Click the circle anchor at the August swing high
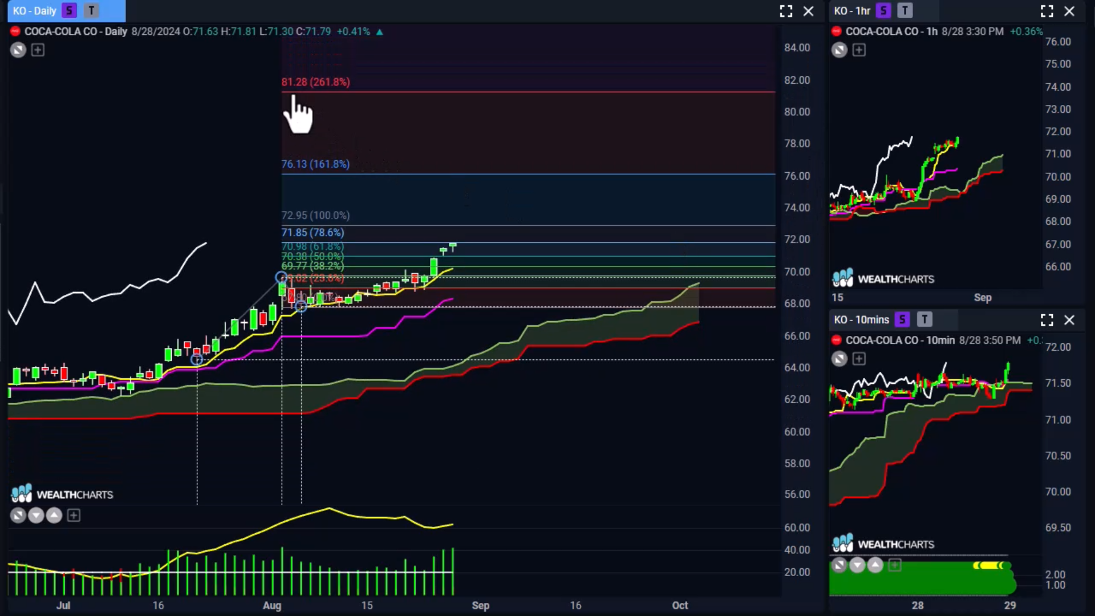 [281, 278]
